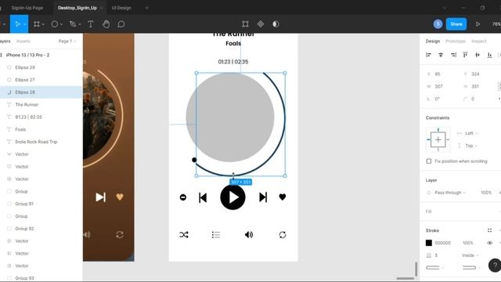
Task: Click the stroke hex value 000000
Action: pyautogui.click(x=443, y=243)
